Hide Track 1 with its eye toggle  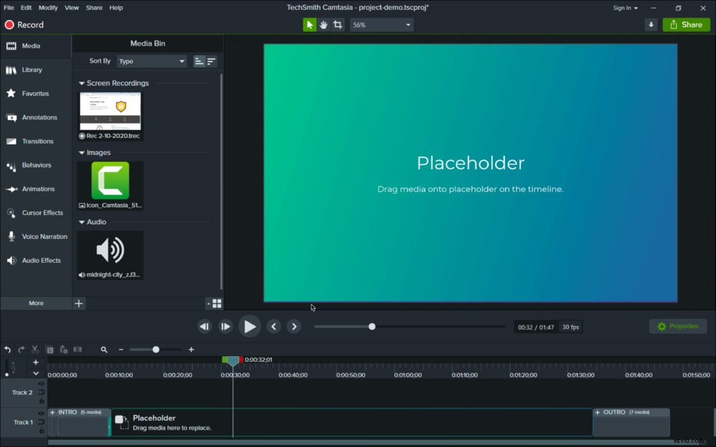(41, 413)
